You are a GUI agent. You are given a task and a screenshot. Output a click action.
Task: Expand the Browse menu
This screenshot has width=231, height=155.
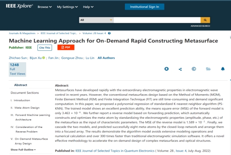pos(45,7)
